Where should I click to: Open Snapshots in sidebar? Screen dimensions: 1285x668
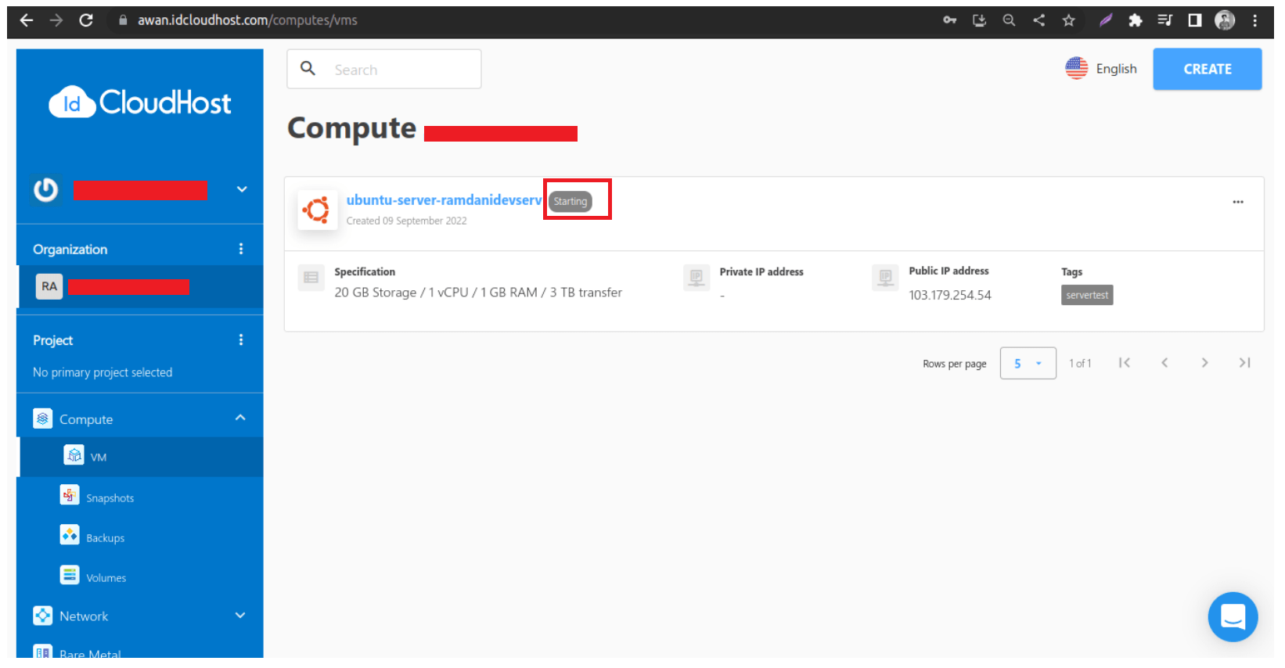[110, 498]
